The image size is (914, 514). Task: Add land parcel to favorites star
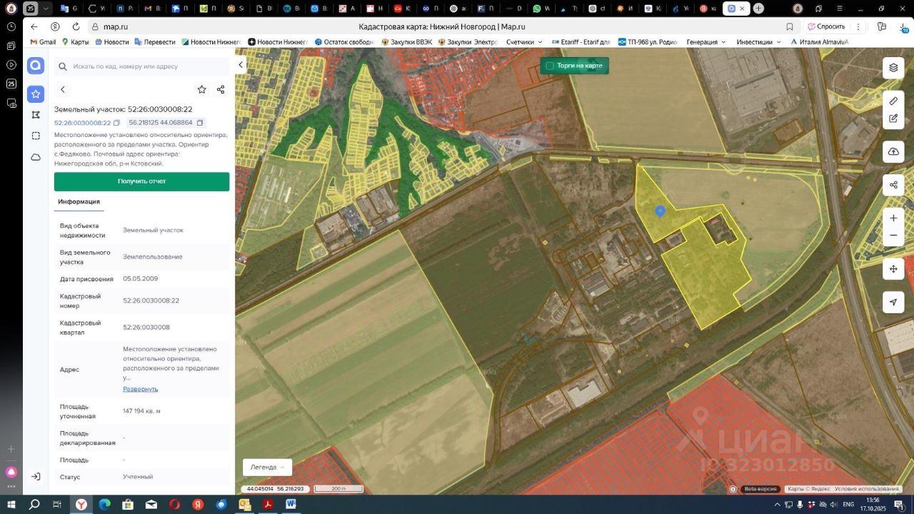[202, 89]
